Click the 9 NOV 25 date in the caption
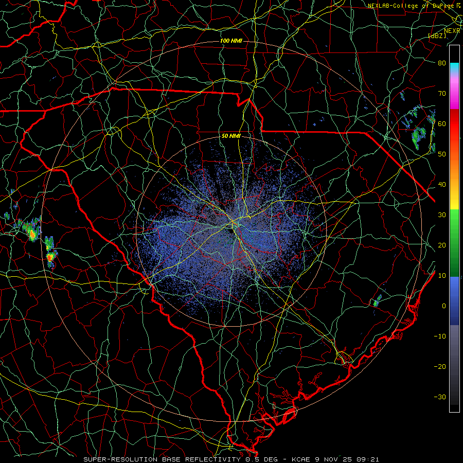 tap(333, 459)
